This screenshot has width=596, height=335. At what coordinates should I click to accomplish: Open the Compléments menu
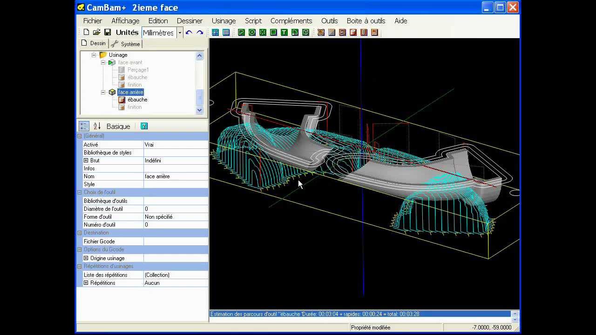[291, 20]
